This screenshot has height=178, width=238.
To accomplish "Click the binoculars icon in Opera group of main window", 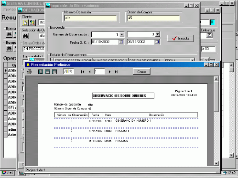I will pyautogui.click(x=9, y=34).
